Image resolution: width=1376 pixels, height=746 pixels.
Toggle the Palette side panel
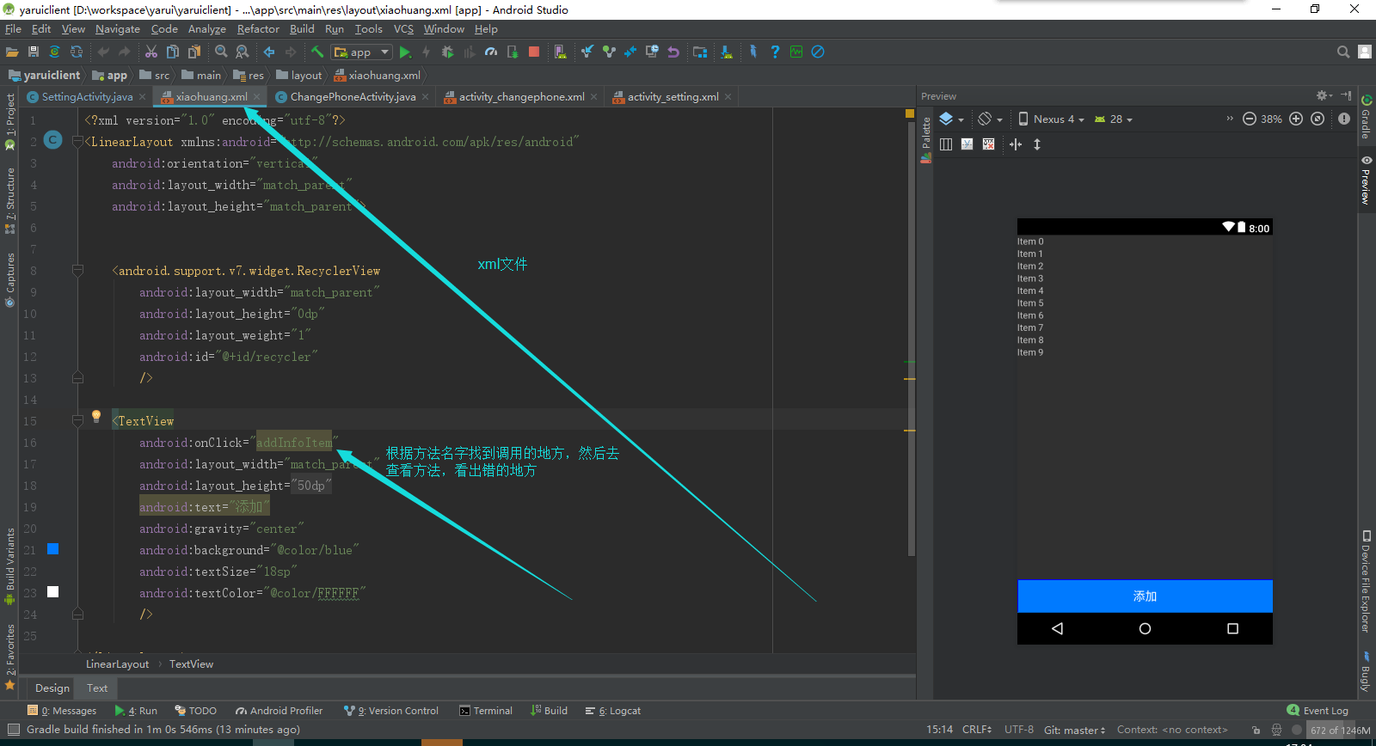tap(926, 138)
